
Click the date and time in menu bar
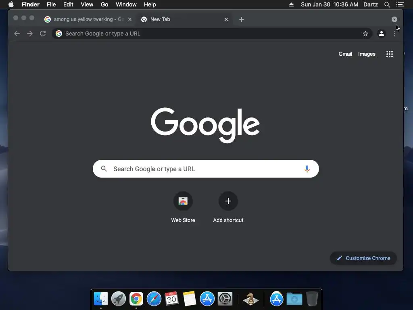tap(330, 4)
